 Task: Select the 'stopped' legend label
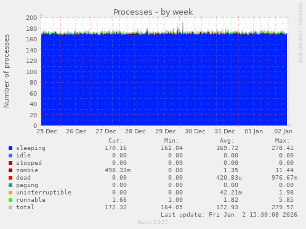pyautogui.click(x=29, y=163)
